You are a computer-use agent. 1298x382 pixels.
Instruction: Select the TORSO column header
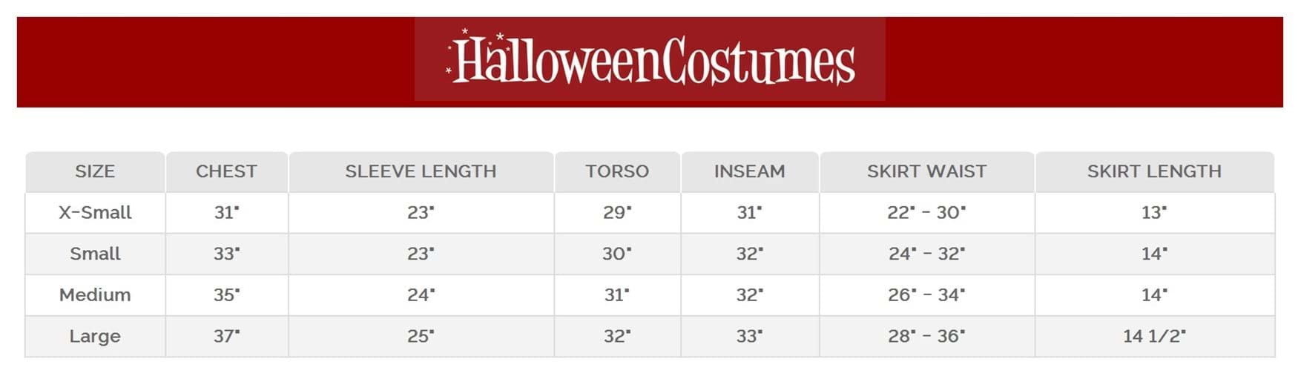coord(617,171)
